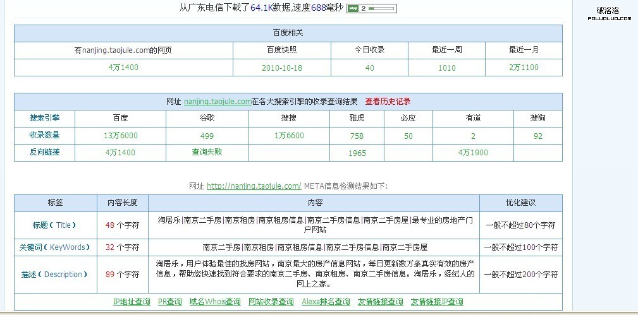Click the 64.1K download size text
Viewport: 638px width, 315px height.
coord(261,8)
